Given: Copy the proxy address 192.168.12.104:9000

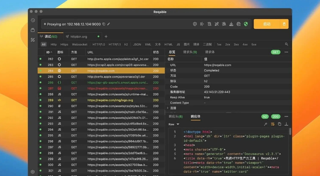Looking at the screenshot, I should (x=104, y=24).
